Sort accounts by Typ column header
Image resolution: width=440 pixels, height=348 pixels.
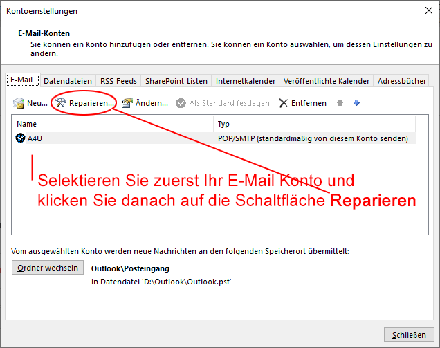315,124
